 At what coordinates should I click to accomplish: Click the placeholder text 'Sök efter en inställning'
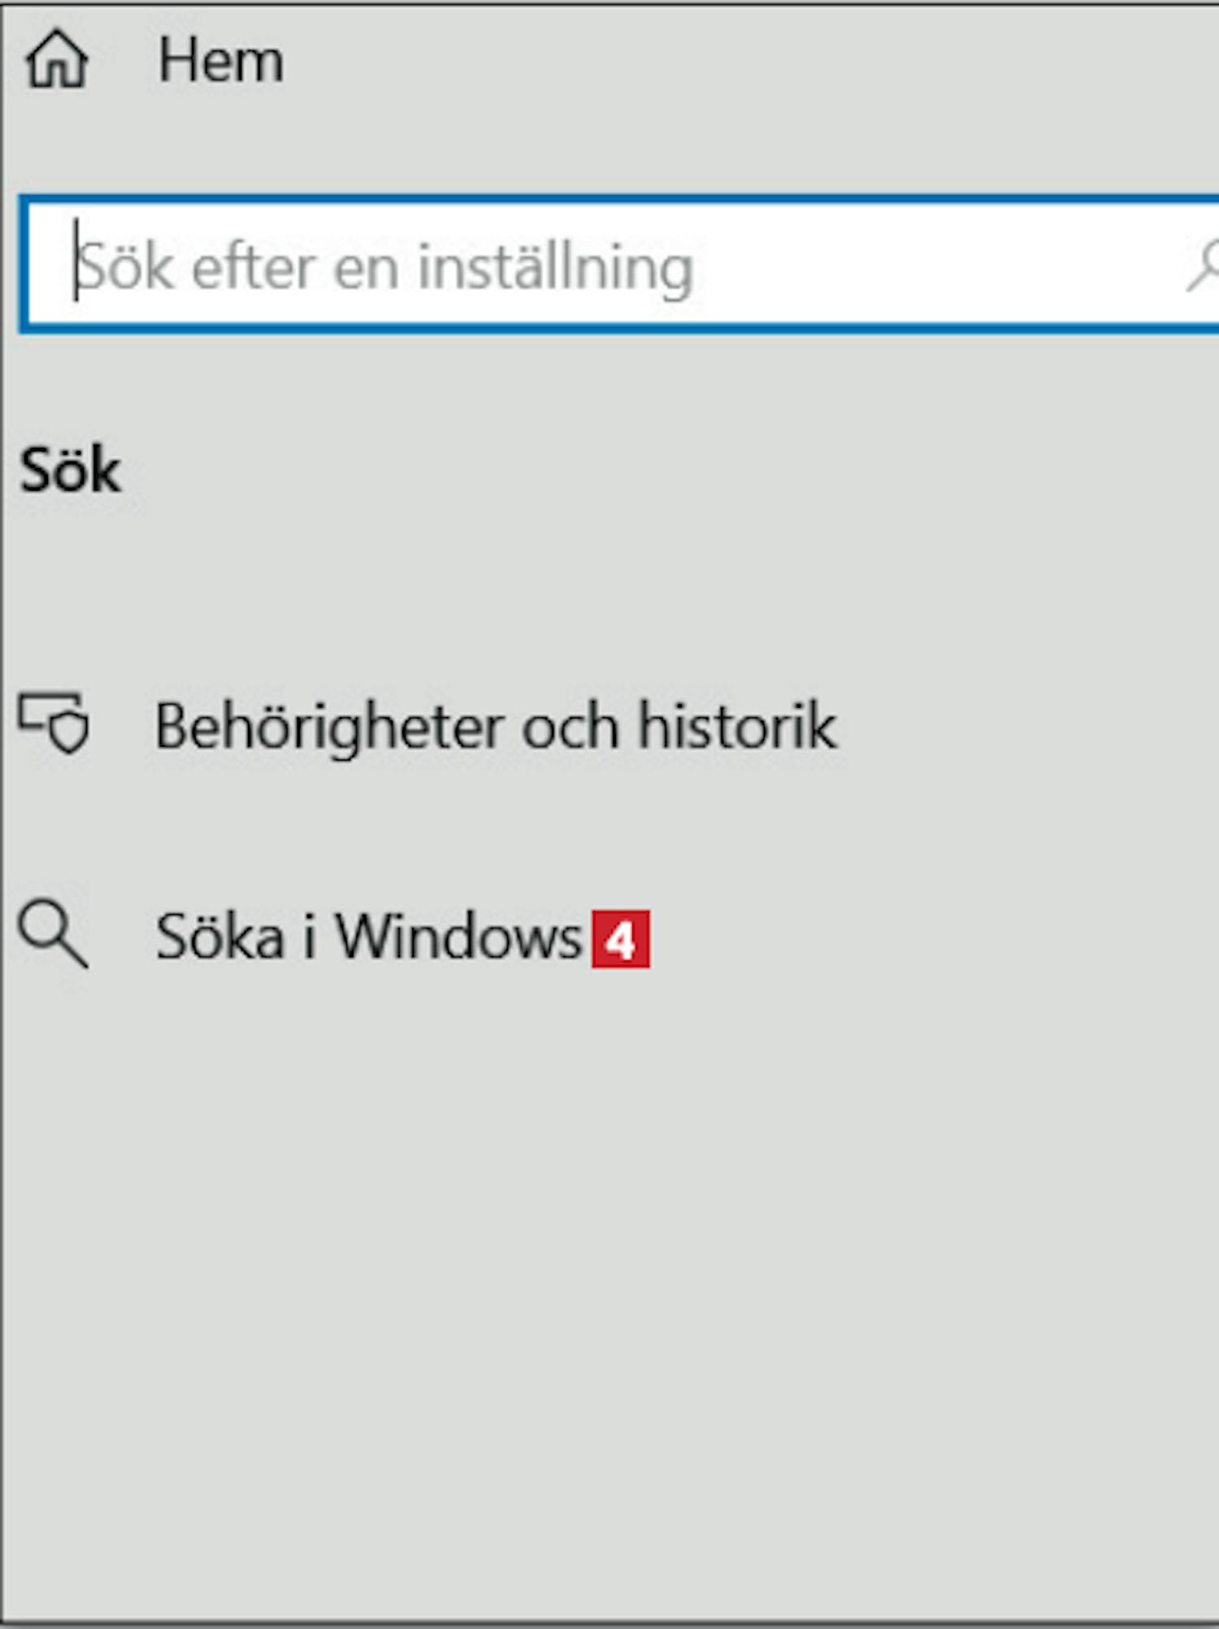coord(385,267)
